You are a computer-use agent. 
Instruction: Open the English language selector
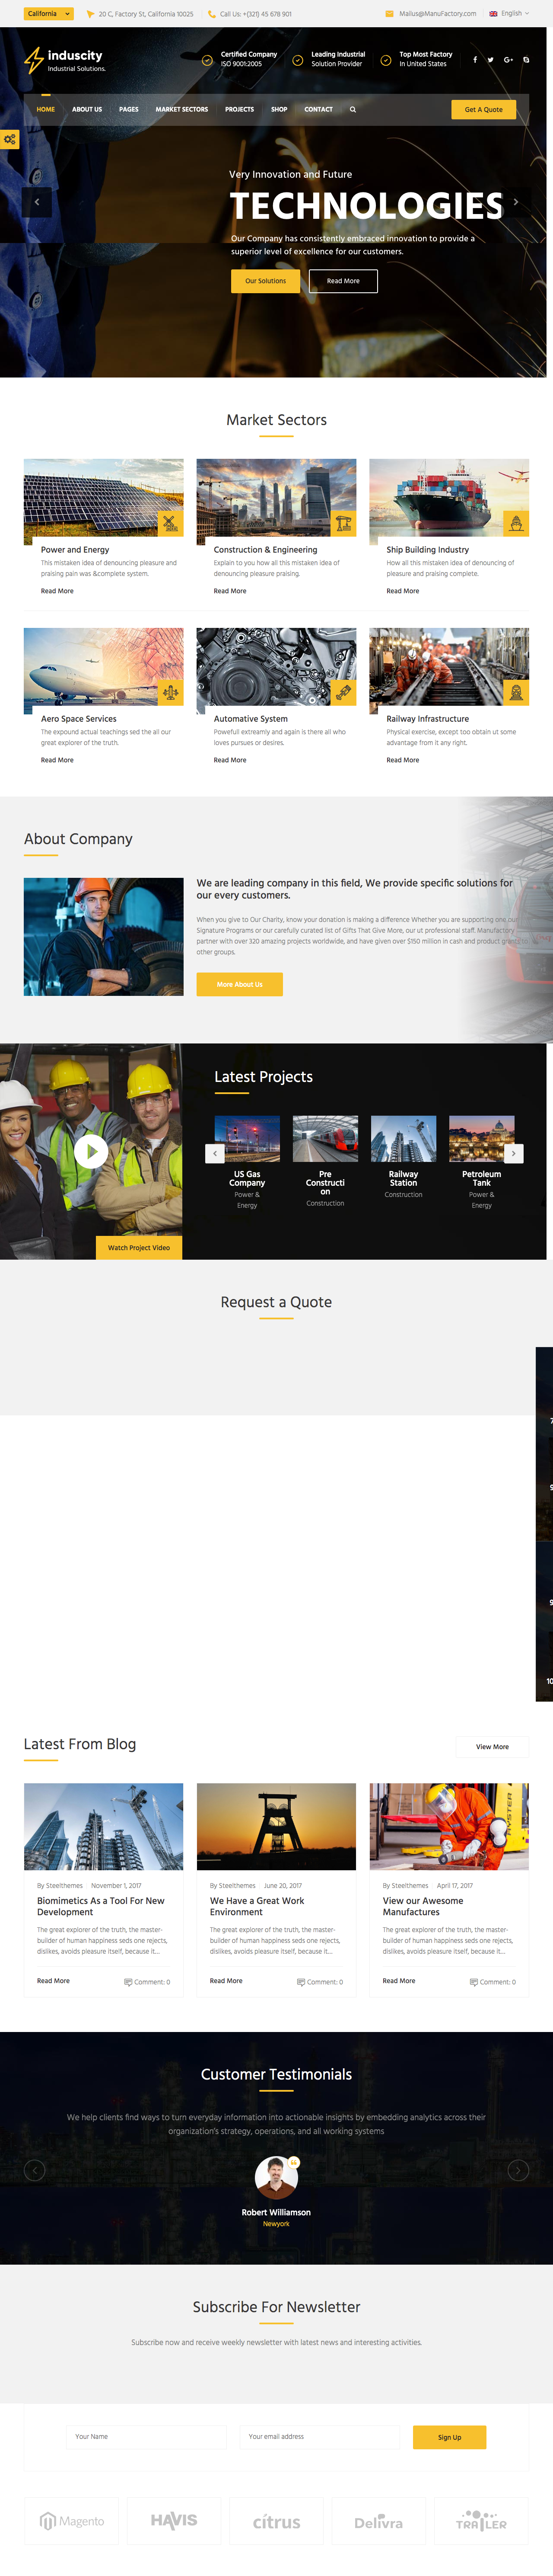point(509,14)
